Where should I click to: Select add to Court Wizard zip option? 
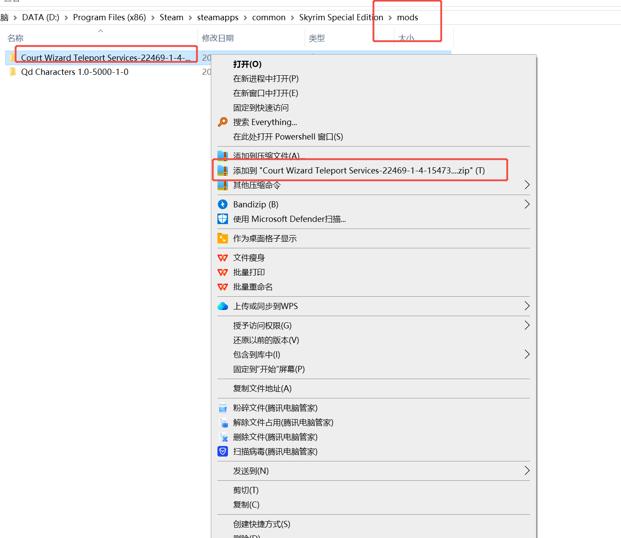359,170
